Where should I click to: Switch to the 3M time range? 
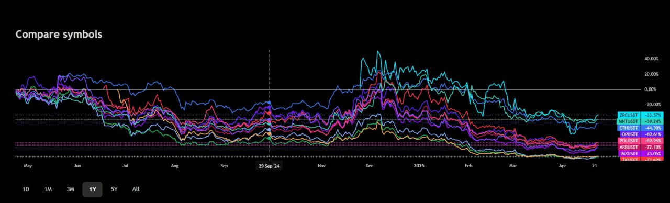pos(70,189)
